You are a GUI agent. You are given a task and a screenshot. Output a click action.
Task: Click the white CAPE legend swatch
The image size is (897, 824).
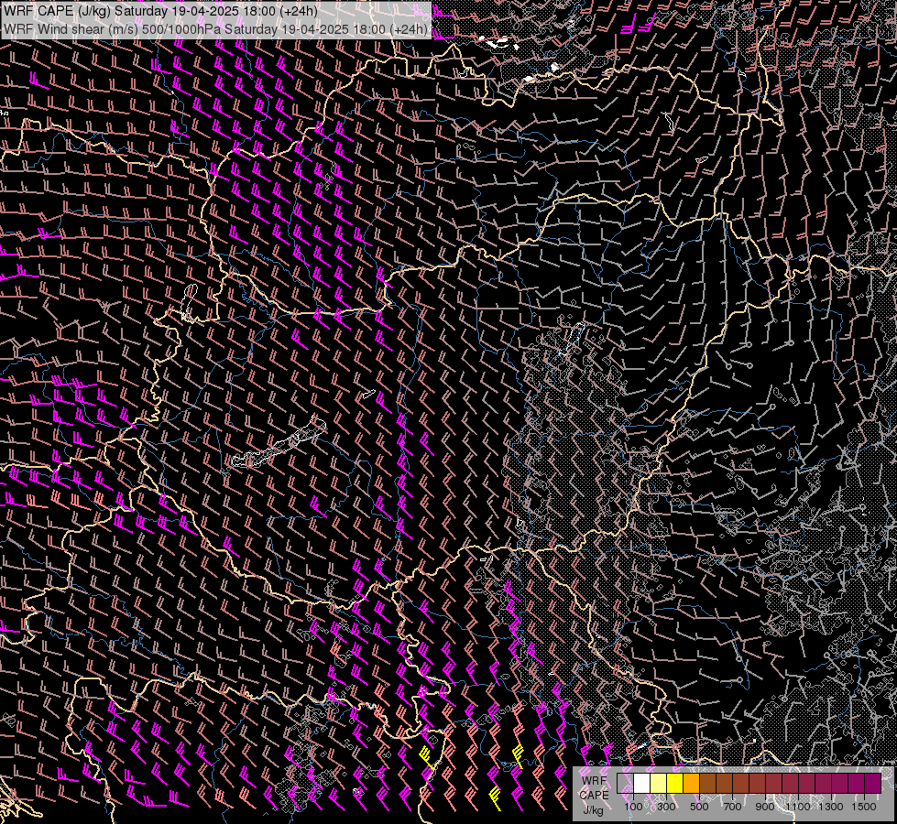[x=642, y=784]
